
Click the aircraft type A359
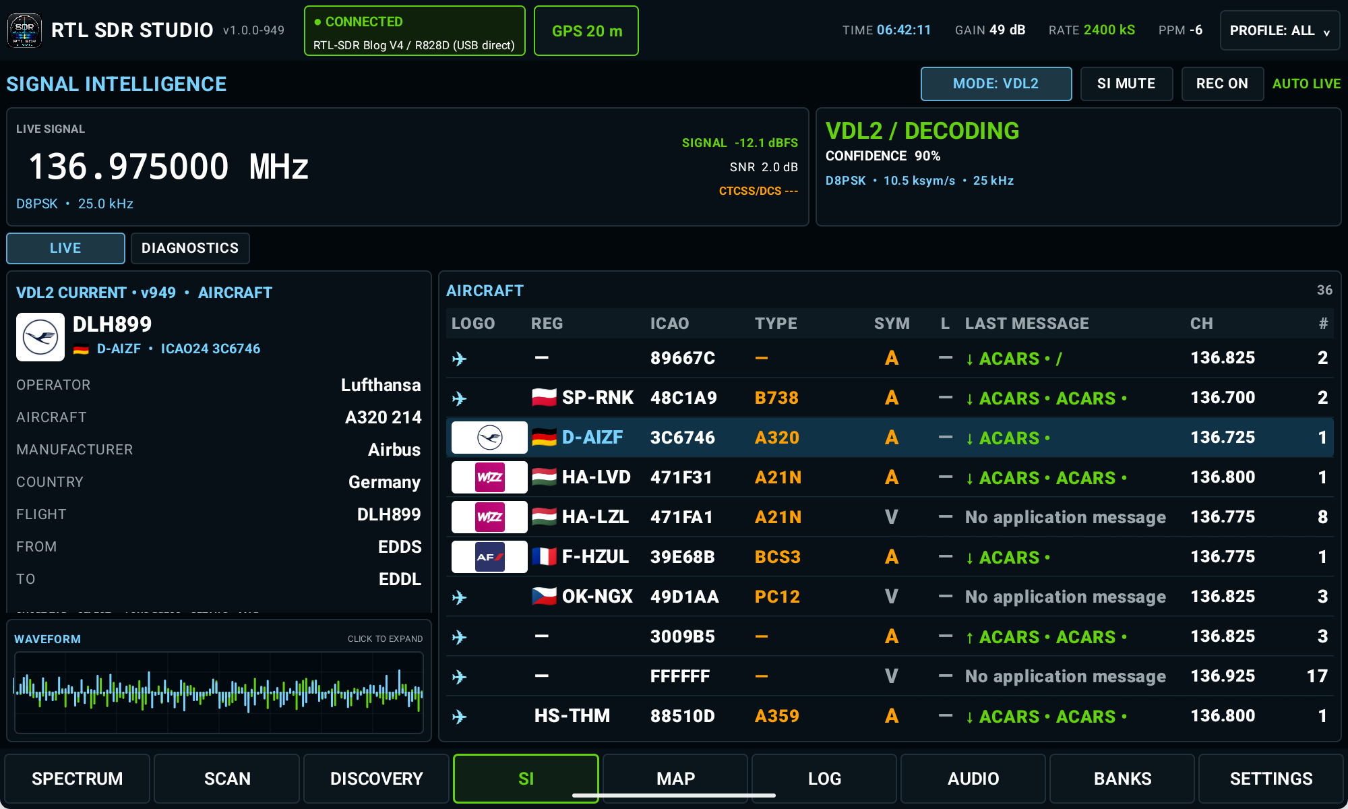[x=777, y=716]
